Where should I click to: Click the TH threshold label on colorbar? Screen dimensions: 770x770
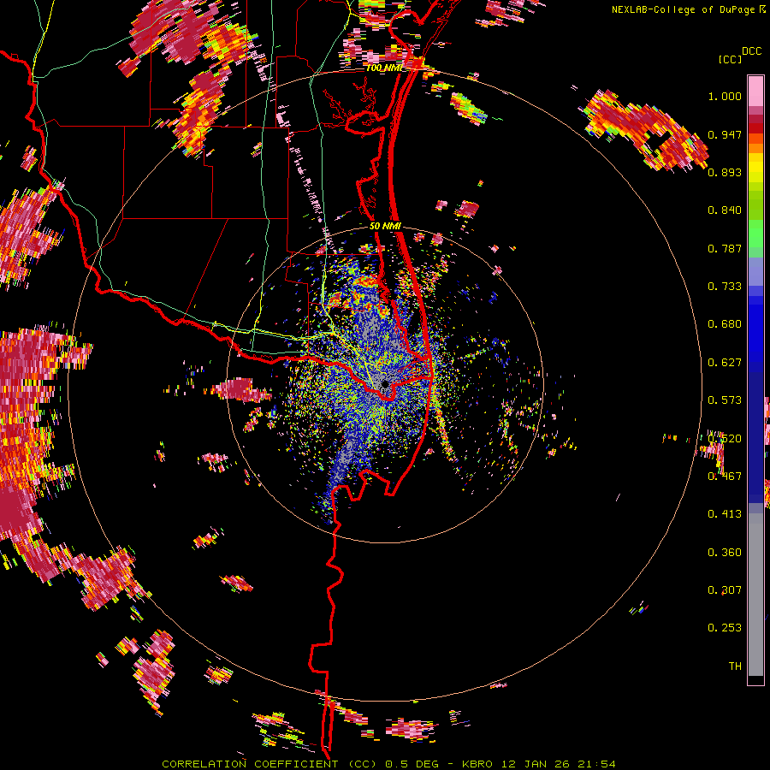735,666
